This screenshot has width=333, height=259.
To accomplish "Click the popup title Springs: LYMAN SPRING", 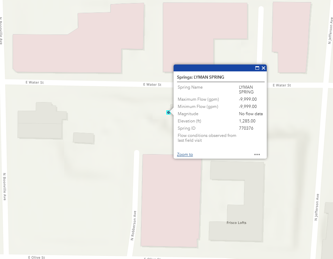I will (200, 77).
